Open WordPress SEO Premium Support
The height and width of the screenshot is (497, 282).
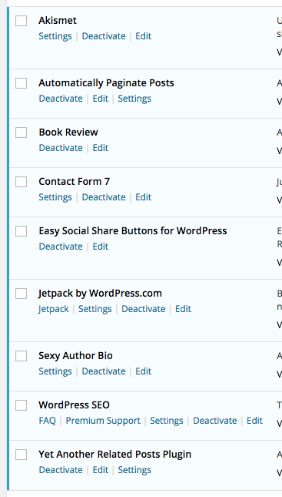coord(103,421)
